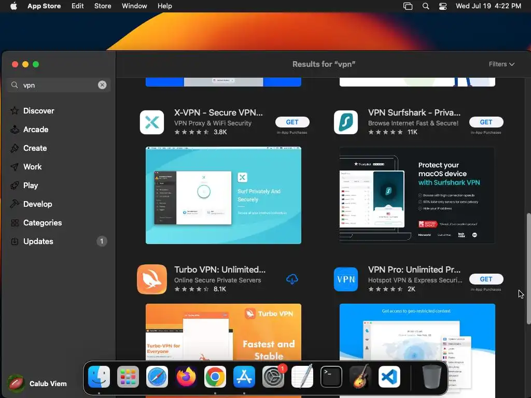Launch Visual Studio Code from Dock
Screen dimensions: 531x398
pos(389,377)
